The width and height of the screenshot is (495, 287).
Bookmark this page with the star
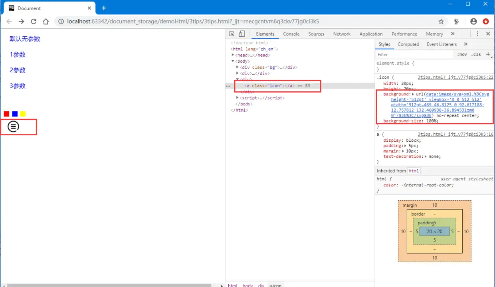click(x=441, y=22)
